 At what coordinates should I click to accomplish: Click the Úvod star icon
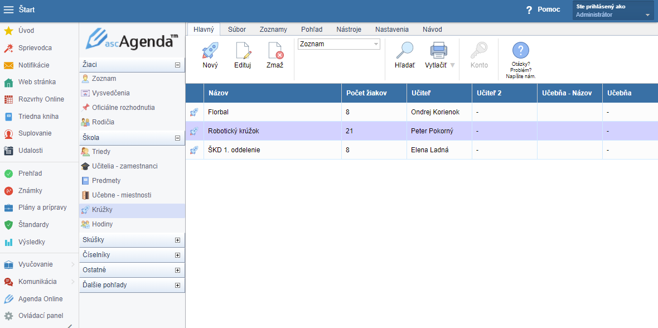tap(8, 31)
